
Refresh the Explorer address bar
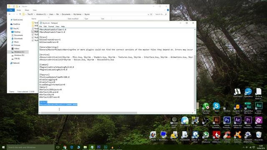151,15
